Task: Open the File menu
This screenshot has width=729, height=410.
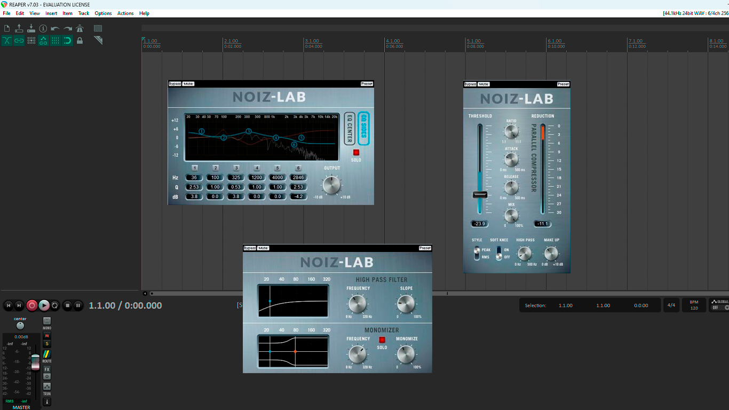Action: pyautogui.click(x=6, y=13)
